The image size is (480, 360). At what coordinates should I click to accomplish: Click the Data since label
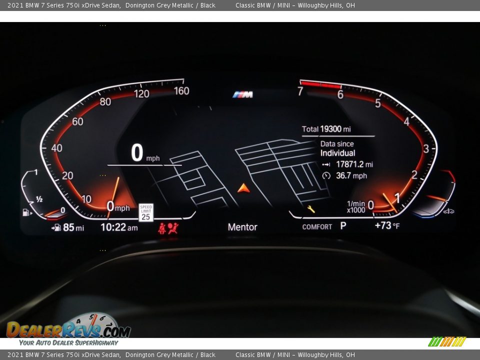[337, 144]
